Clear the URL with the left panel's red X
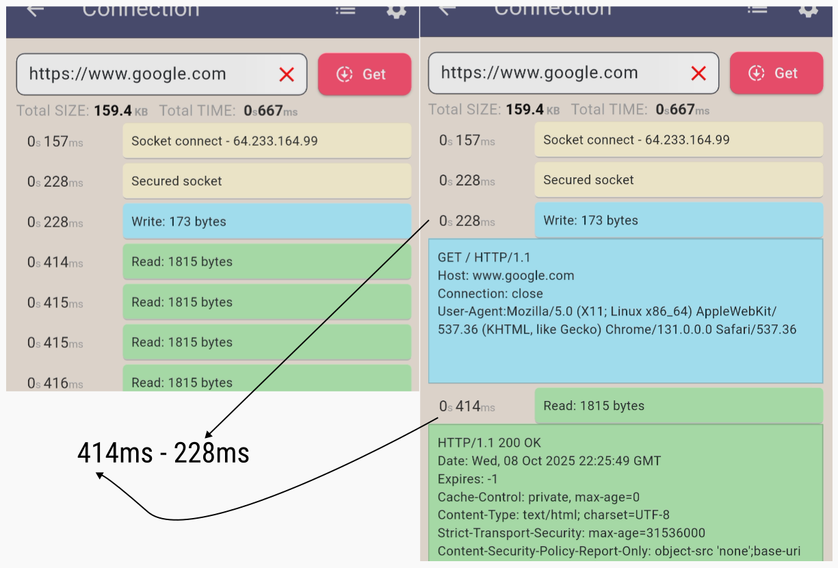 point(287,75)
